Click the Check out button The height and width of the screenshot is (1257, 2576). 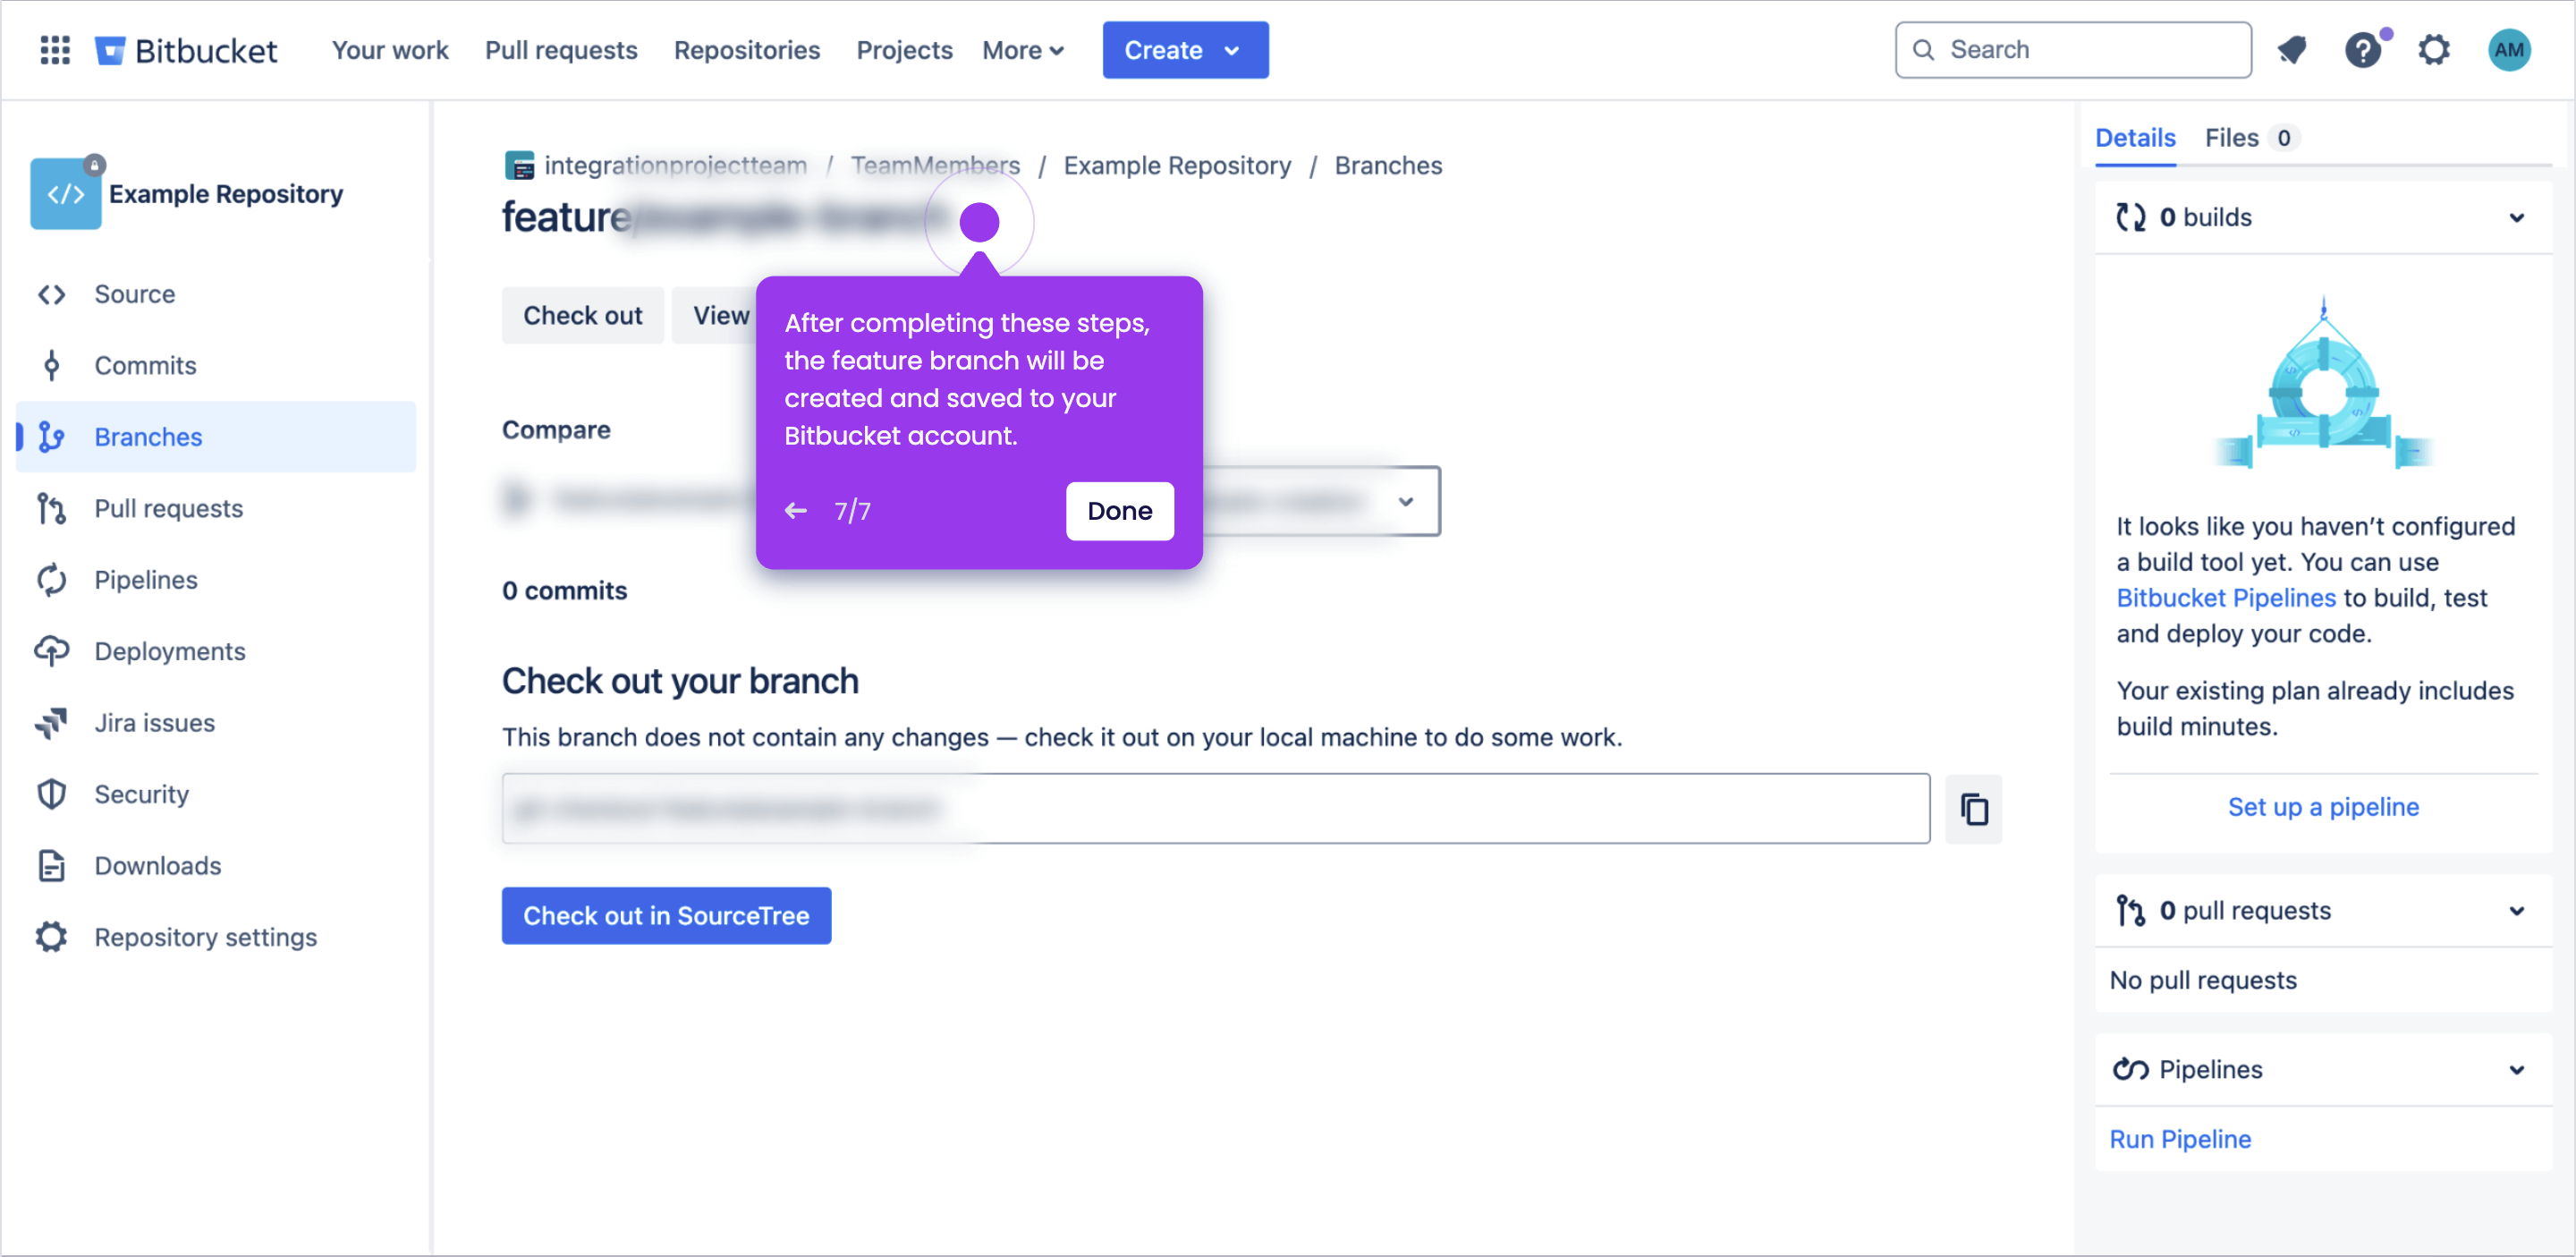[582, 315]
